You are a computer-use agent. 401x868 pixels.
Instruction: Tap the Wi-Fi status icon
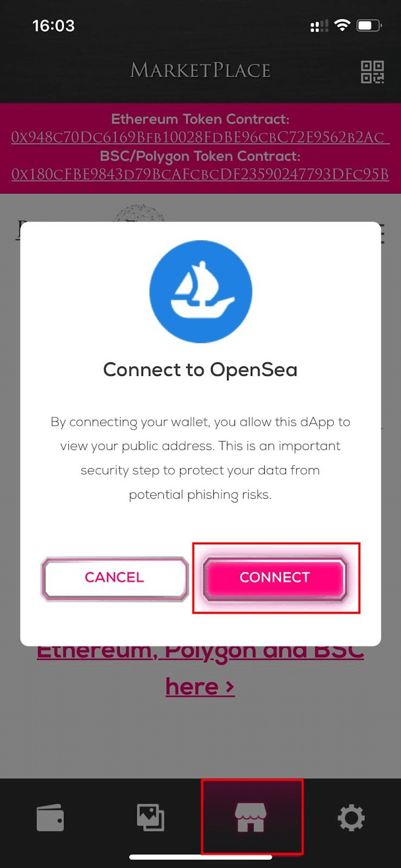pyautogui.click(x=342, y=25)
